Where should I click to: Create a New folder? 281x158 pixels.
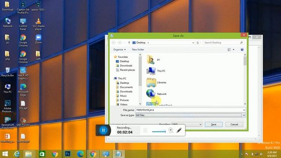coord(138,50)
